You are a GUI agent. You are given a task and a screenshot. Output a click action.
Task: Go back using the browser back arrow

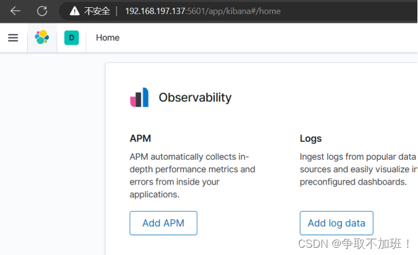point(15,11)
